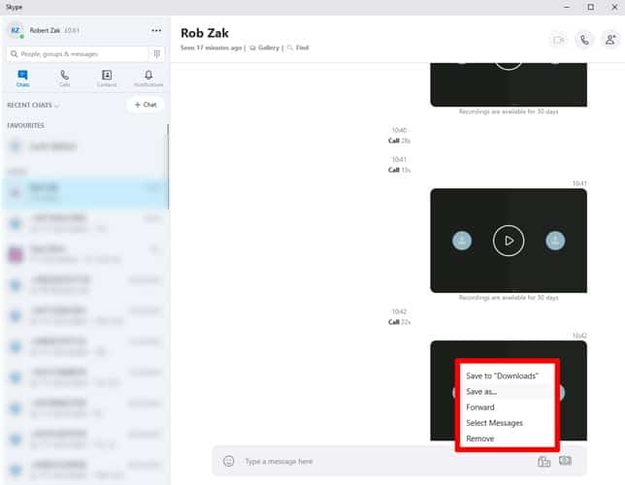Open the emoji picker in the message box
This screenshot has height=485, width=625.
[x=228, y=461]
